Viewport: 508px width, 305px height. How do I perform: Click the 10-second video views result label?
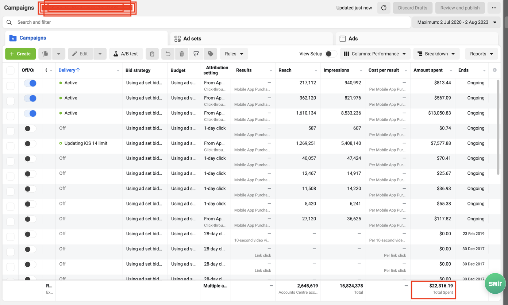tap(253, 240)
